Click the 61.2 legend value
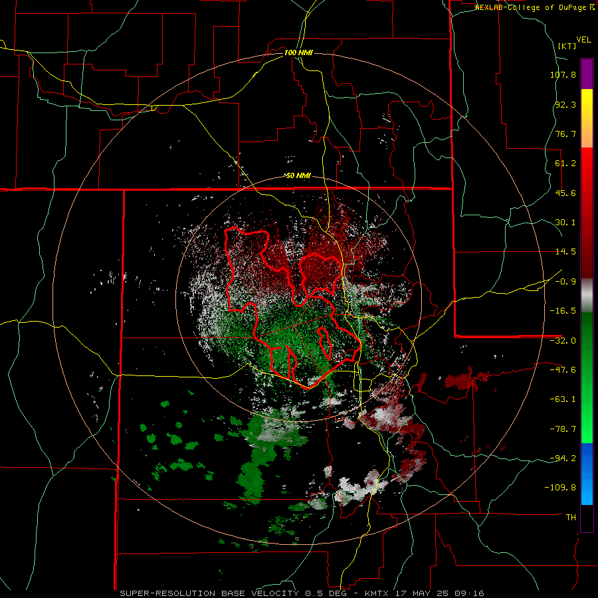Viewport: 598px width, 598px height. (x=565, y=163)
